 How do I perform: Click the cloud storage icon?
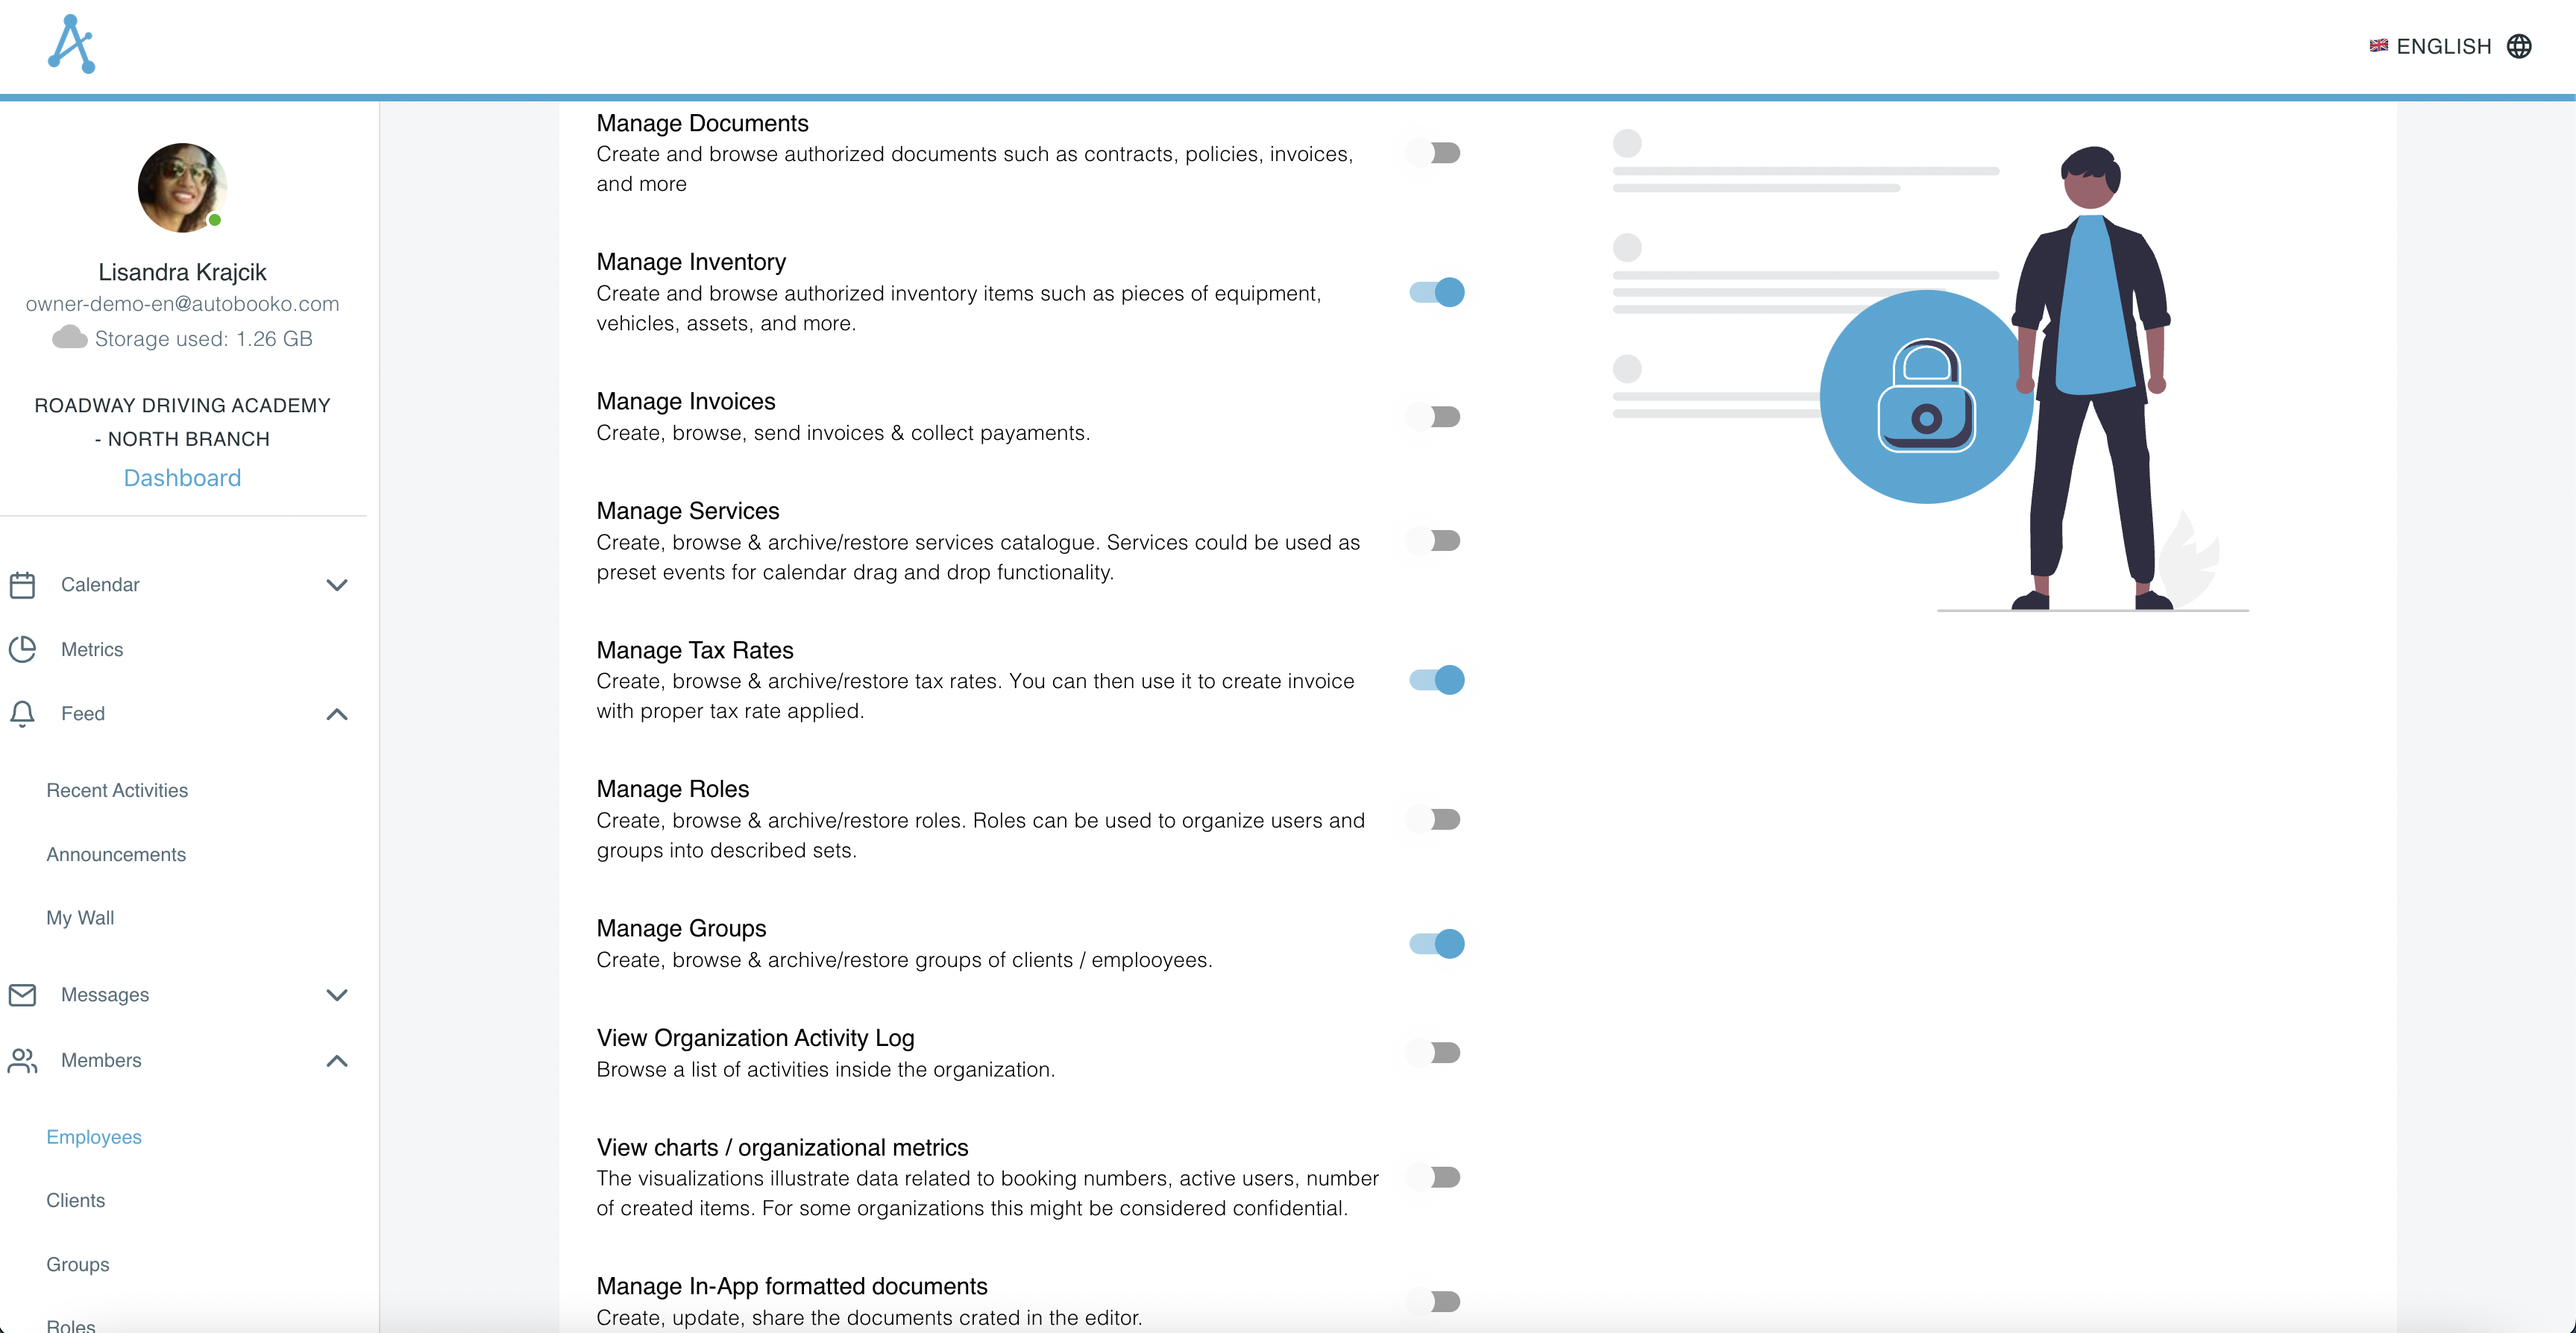point(68,338)
